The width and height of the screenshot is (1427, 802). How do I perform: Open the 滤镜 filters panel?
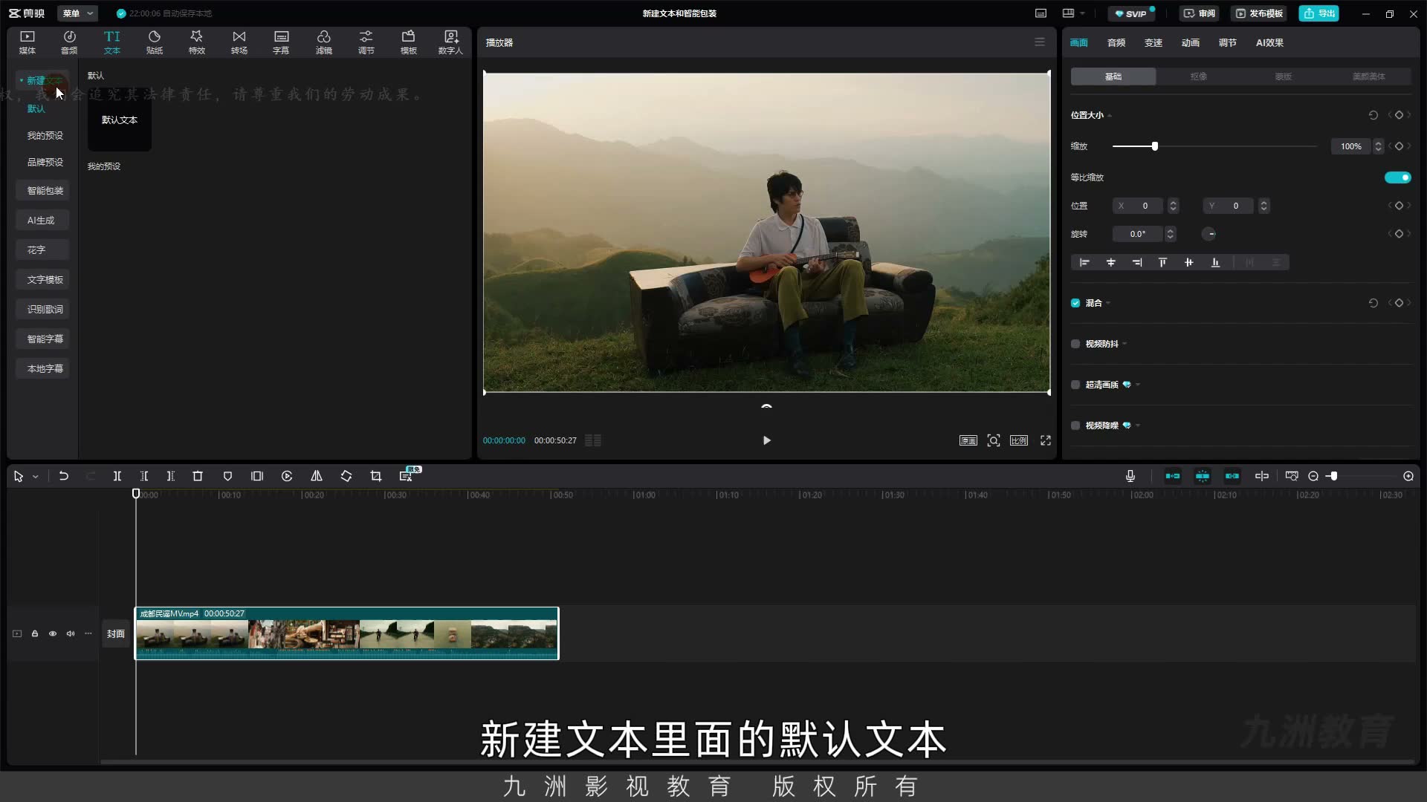coord(324,42)
